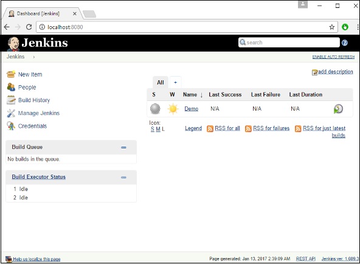The image size is (360, 264).
Task: Open the Chrome menu dots
Action: [x=358, y=27]
